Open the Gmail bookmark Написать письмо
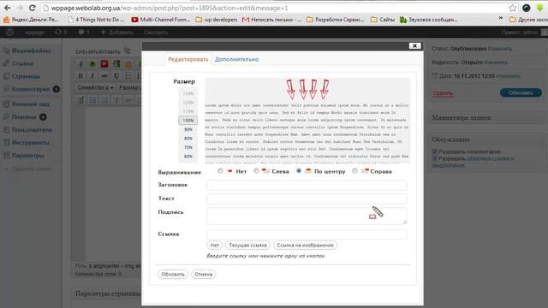Viewport: 548px width, 308px height. pyautogui.click(x=271, y=20)
